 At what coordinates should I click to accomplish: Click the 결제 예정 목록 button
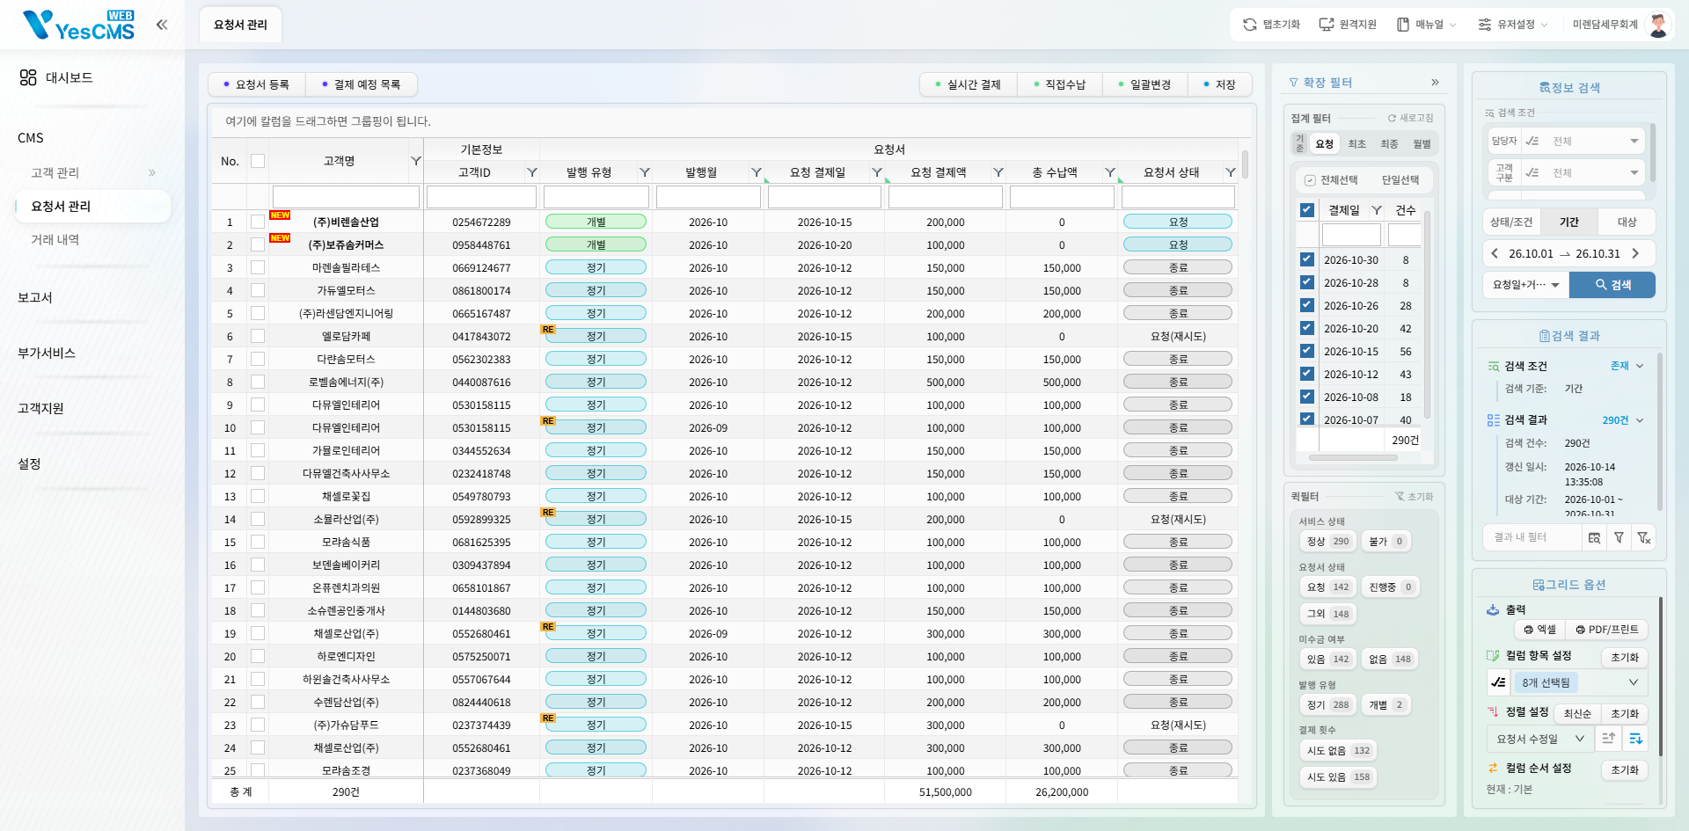click(x=361, y=84)
